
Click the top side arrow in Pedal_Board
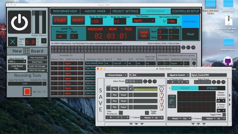[230, 95]
